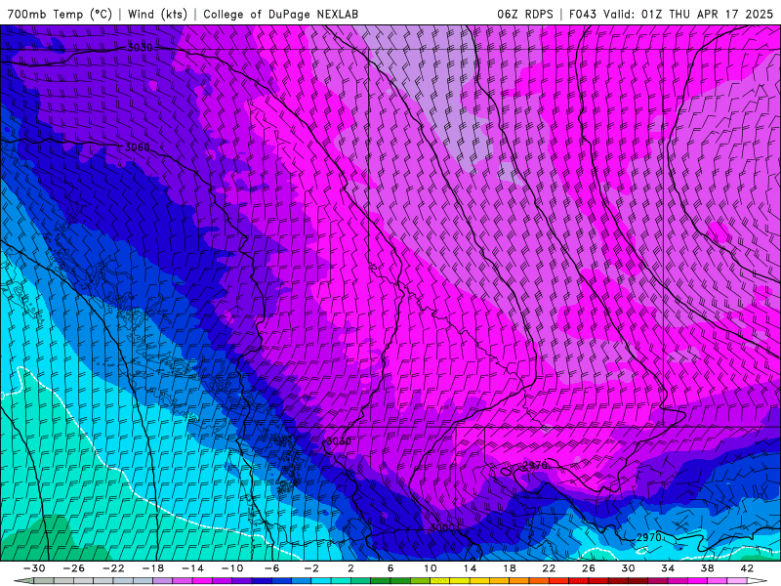Select the '-30' value on temperature scale
This screenshot has height=586, width=781.
34,568
